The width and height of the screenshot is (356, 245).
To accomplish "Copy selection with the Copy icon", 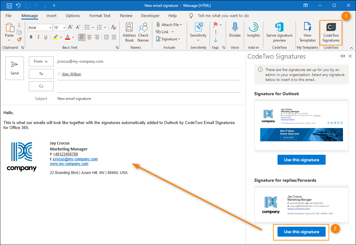I will click(x=19, y=33).
